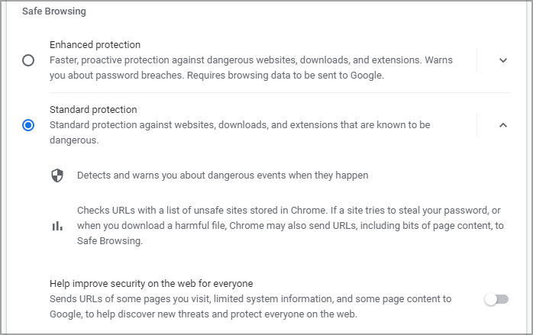Click the Standard protection title text
Image resolution: width=533 pixels, height=335 pixels.
pos(93,110)
